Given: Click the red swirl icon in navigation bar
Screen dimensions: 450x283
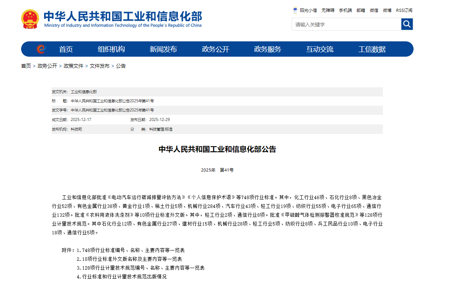Looking at the screenshot, I should point(41,49).
